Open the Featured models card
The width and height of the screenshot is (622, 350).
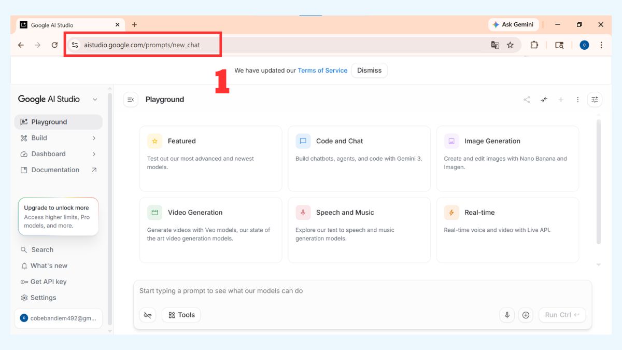(210, 159)
